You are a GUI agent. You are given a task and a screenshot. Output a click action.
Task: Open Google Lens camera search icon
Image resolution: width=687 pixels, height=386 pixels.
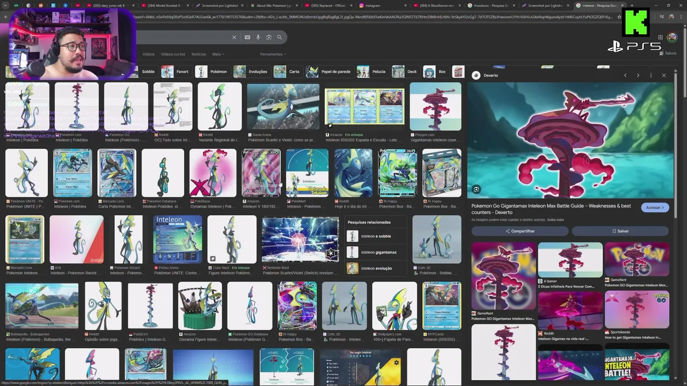[x=269, y=38]
